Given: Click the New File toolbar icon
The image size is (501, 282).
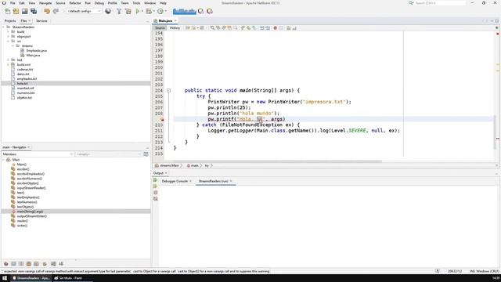Looking at the screenshot, I should click(x=7, y=11).
